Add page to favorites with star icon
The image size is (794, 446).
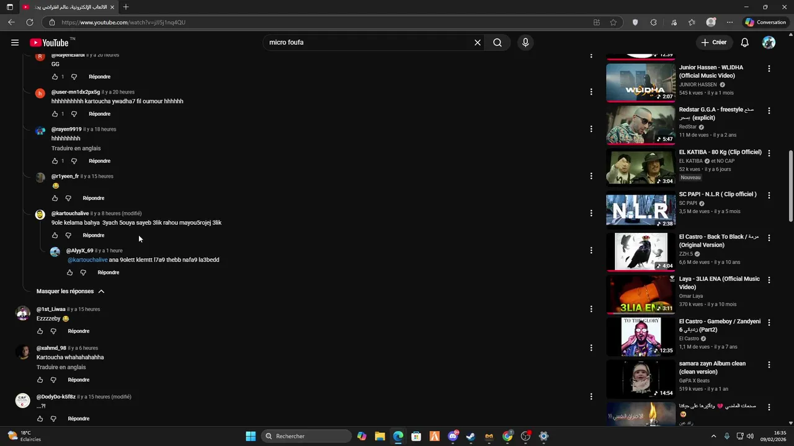[x=613, y=22]
